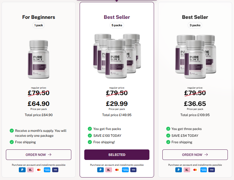This screenshot has width=234, height=180.
Task: Click Visa icon under 5 packs offer
Action: pos(133,170)
